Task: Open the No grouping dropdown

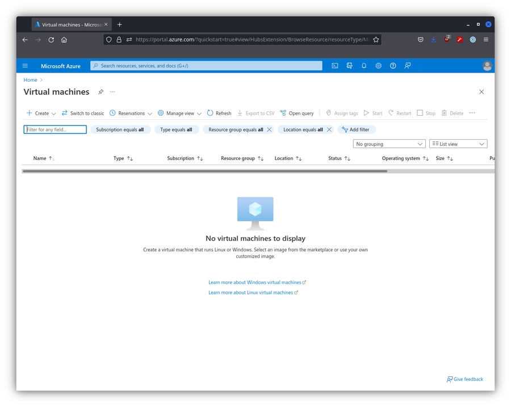Action: tap(389, 144)
